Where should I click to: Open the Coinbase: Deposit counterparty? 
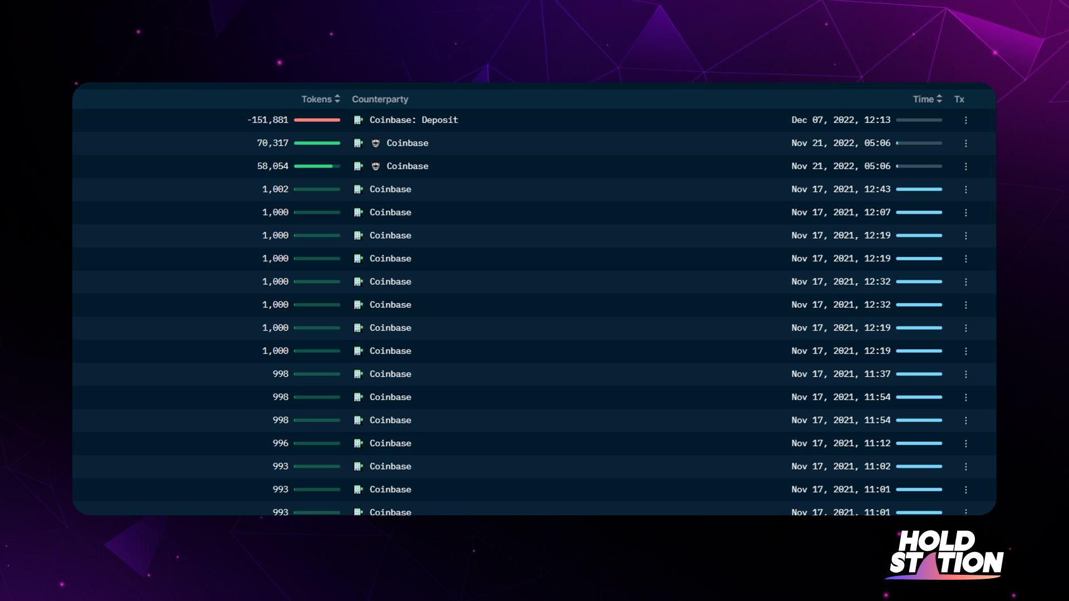[x=414, y=120]
